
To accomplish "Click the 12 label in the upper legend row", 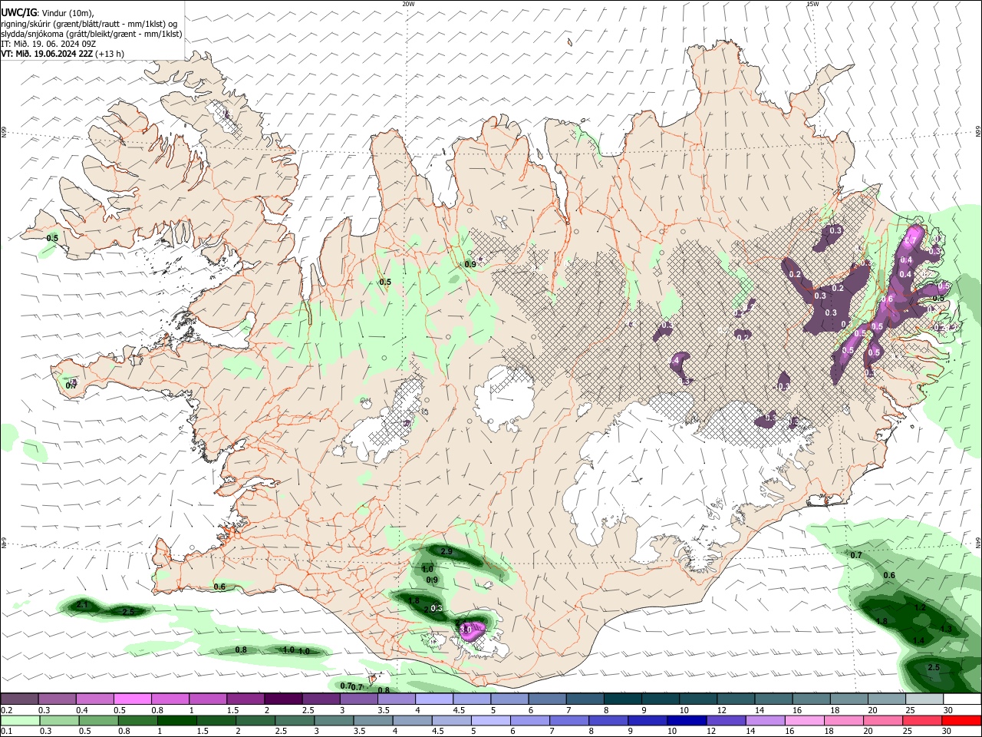I will click(721, 710).
